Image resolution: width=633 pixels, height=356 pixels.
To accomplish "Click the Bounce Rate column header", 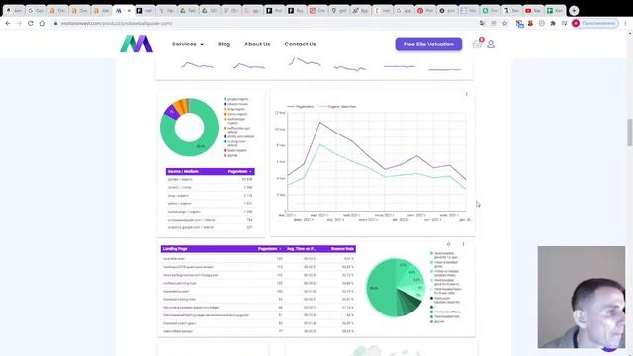I will pos(342,249).
